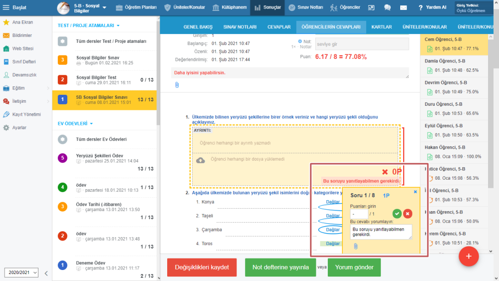The image size is (499, 281).
Task: Select Damla Öğrenci, 5-B in student list
Action: pos(454,65)
